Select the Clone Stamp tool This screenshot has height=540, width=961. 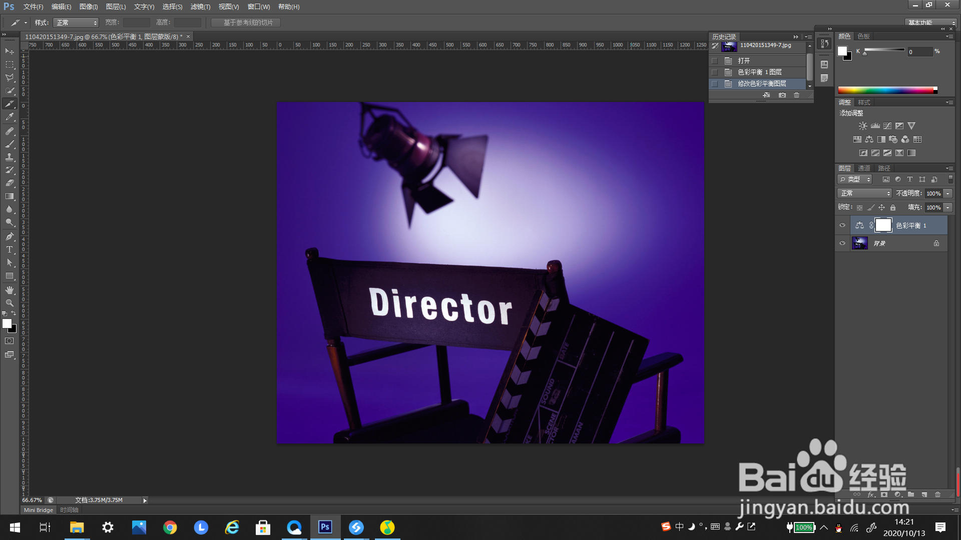click(x=10, y=157)
